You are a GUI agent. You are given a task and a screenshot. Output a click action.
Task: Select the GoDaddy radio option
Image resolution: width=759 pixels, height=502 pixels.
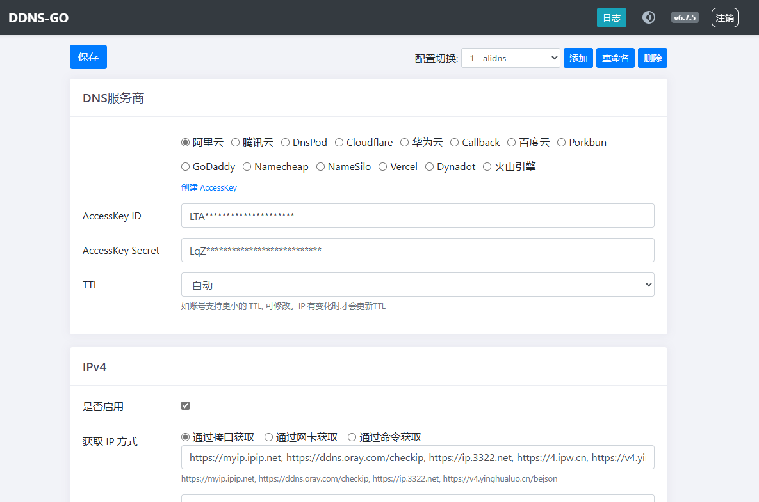186,167
